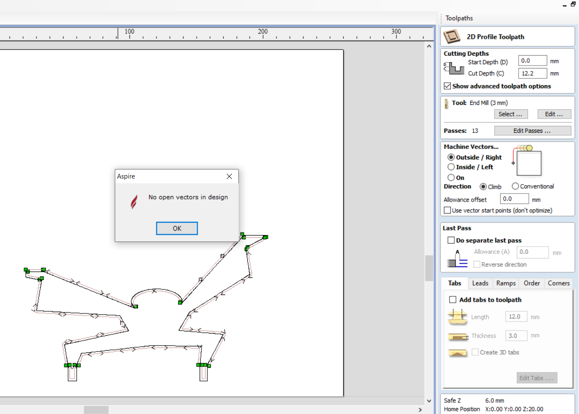Switch to the Leads tab
This screenshot has height=414, width=579.
480,283
